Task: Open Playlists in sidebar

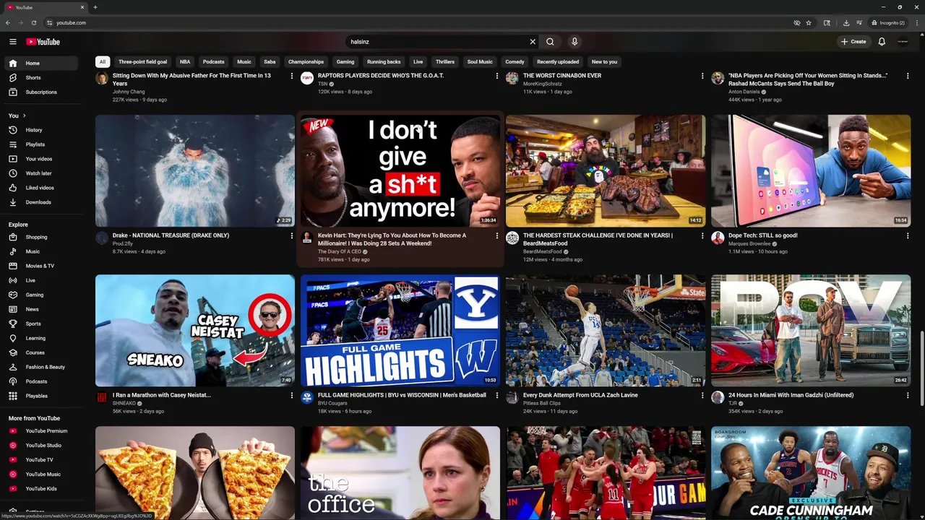Action: click(40, 144)
